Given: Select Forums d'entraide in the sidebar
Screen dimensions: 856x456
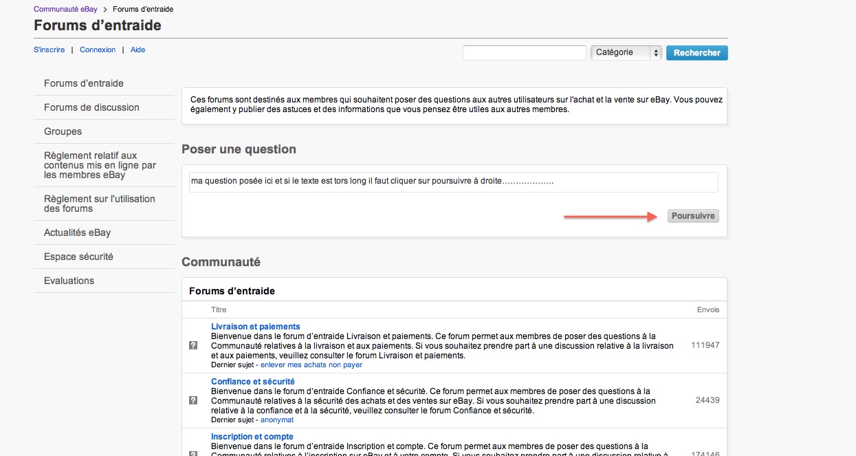Looking at the screenshot, I should click(x=84, y=83).
